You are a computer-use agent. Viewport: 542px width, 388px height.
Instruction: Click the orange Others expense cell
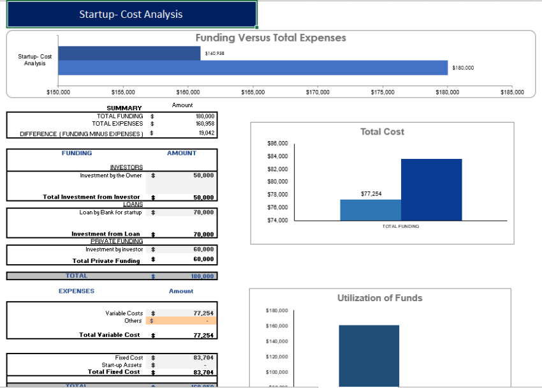tap(182, 320)
